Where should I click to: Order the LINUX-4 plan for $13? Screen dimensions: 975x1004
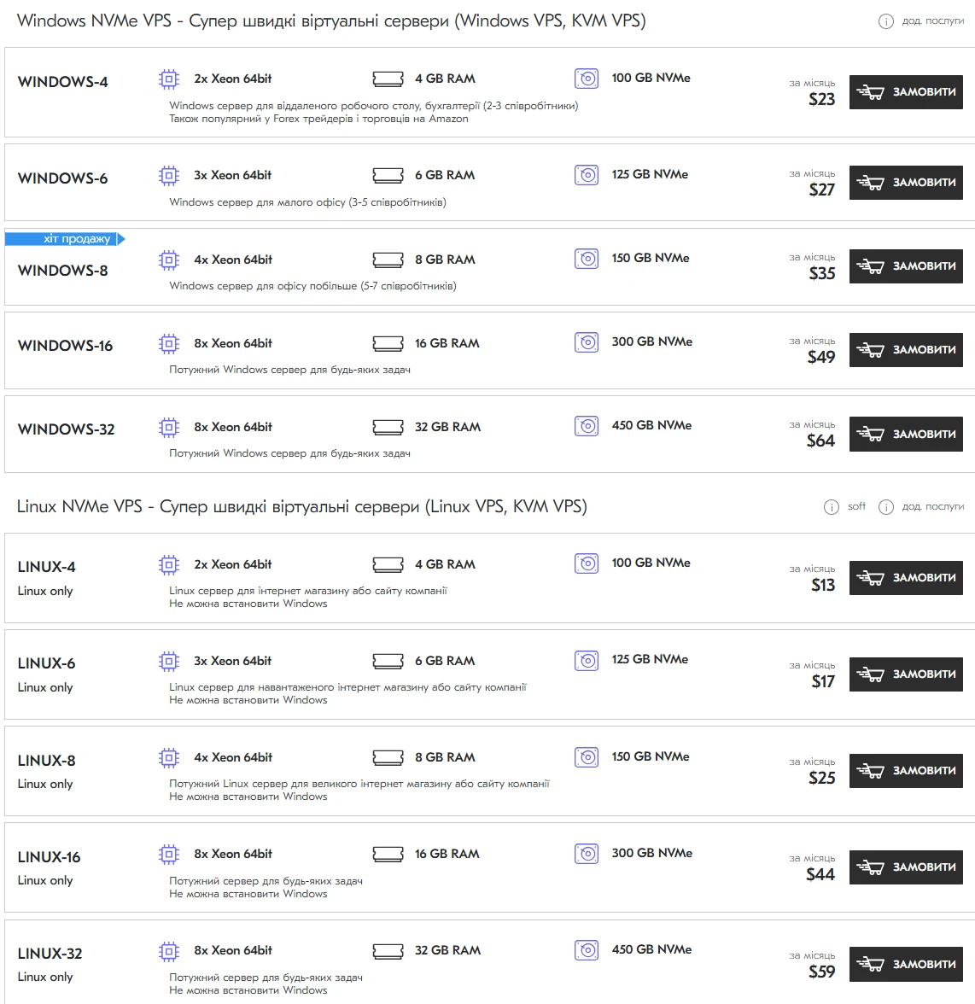pos(906,578)
